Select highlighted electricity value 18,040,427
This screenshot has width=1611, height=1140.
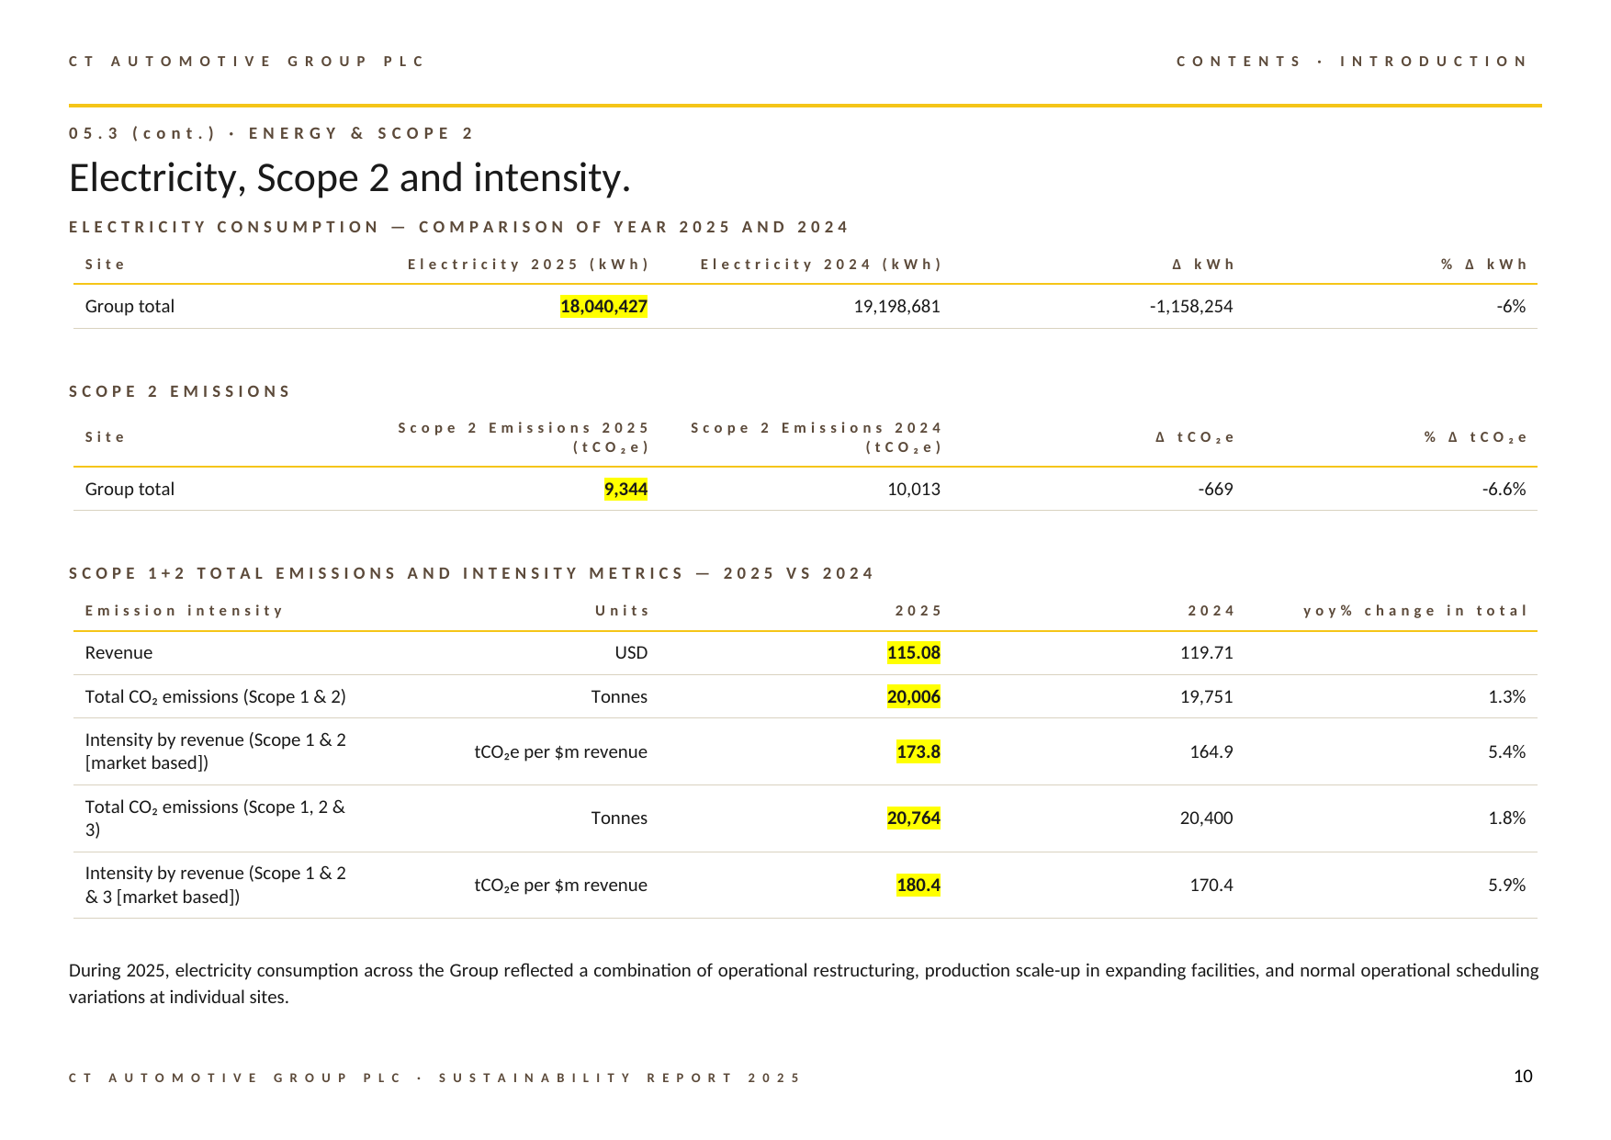tap(603, 307)
